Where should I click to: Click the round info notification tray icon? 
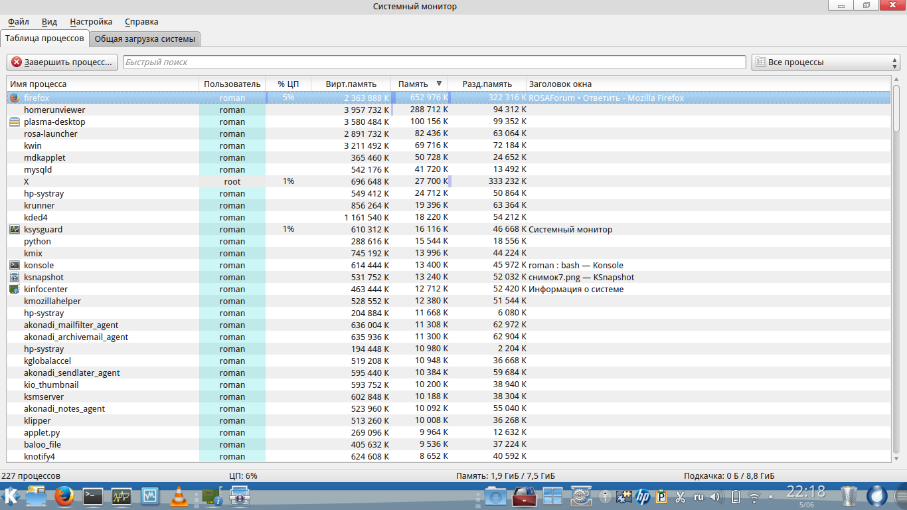[606, 497]
